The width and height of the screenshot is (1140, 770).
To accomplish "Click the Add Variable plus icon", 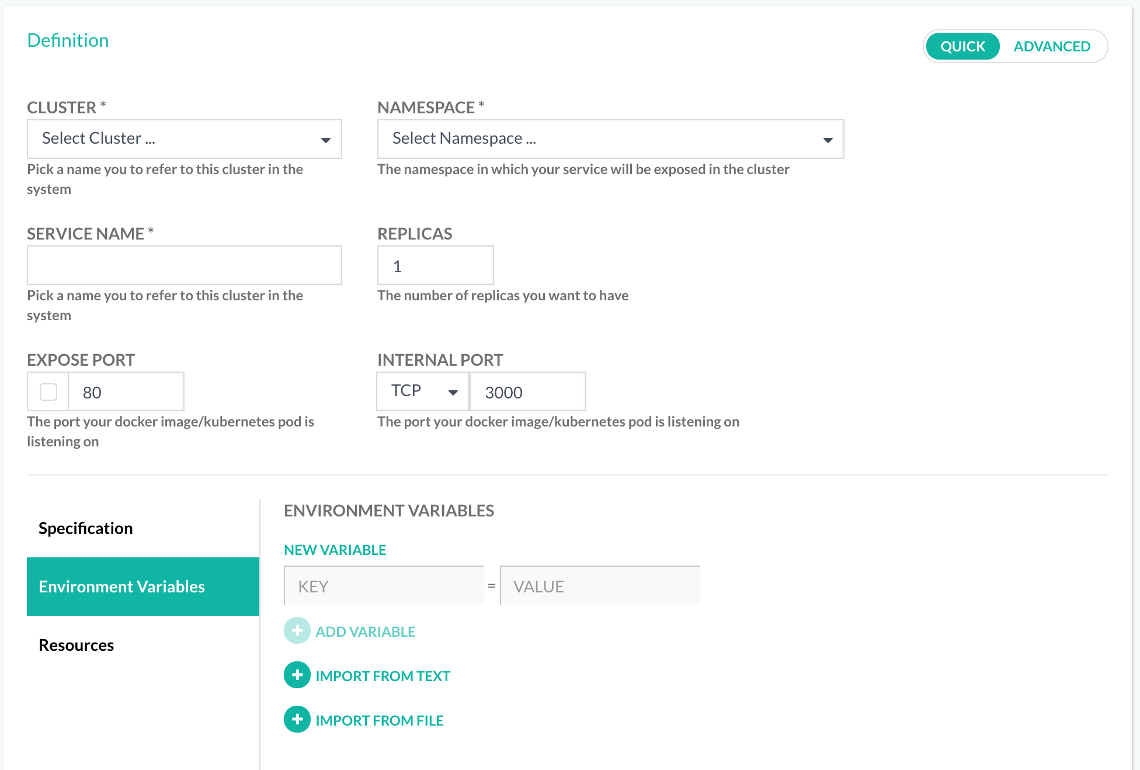I will (x=297, y=631).
